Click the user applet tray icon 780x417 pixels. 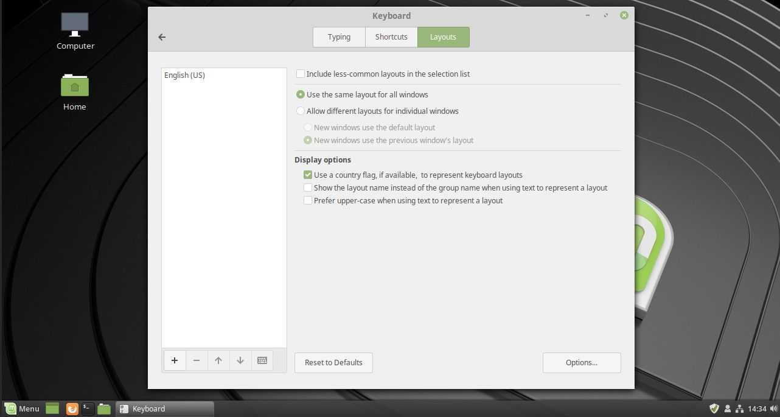pyautogui.click(x=727, y=408)
